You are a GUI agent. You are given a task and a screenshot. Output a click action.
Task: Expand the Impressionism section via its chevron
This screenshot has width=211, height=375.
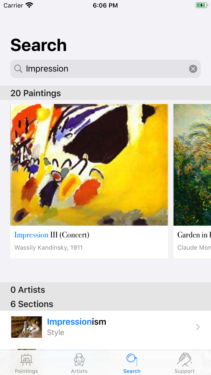pyautogui.click(x=197, y=327)
